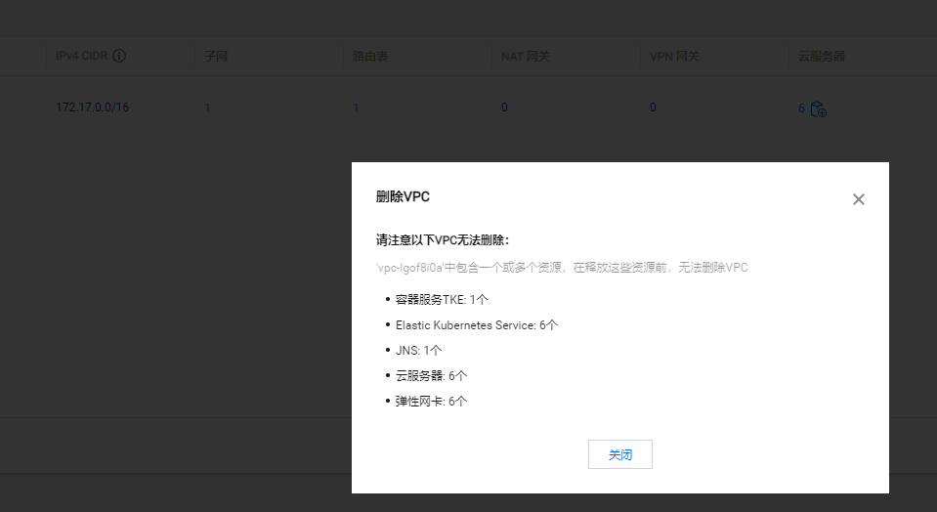Click the 子网 column header
This screenshot has height=512, width=937.
[x=216, y=56]
